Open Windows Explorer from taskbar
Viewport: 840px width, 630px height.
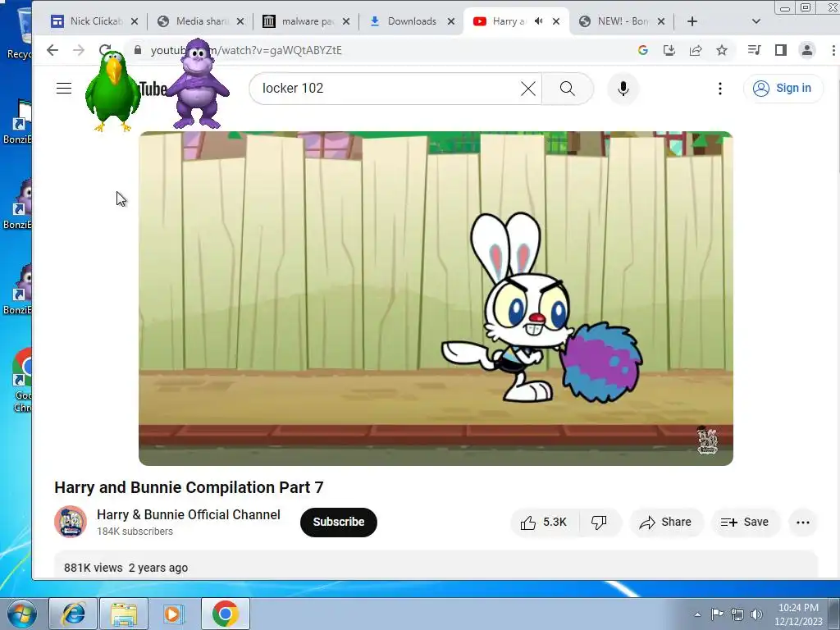click(x=124, y=614)
